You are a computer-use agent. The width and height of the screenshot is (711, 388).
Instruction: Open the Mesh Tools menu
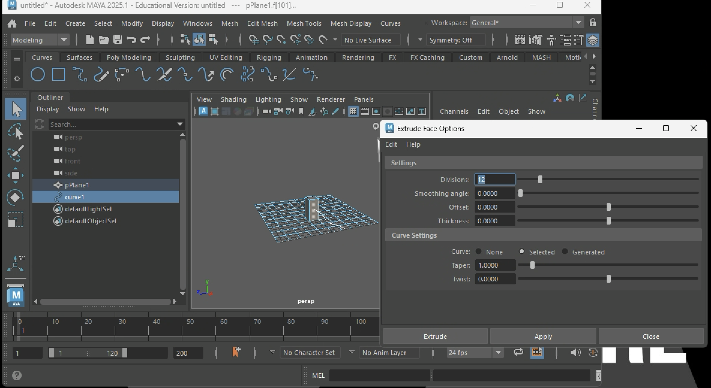tap(304, 23)
